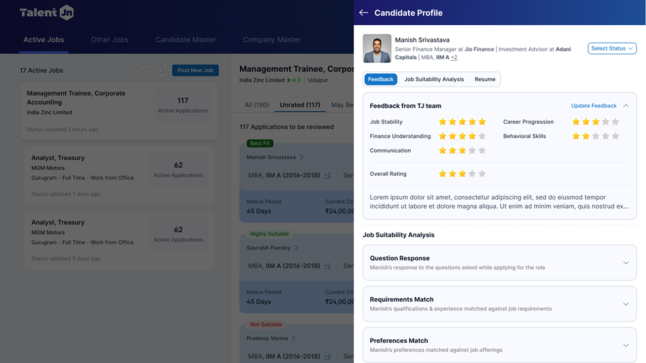Viewport: 646px width, 363px height.
Task: Switch to the Feedback tab
Action: 380,79
